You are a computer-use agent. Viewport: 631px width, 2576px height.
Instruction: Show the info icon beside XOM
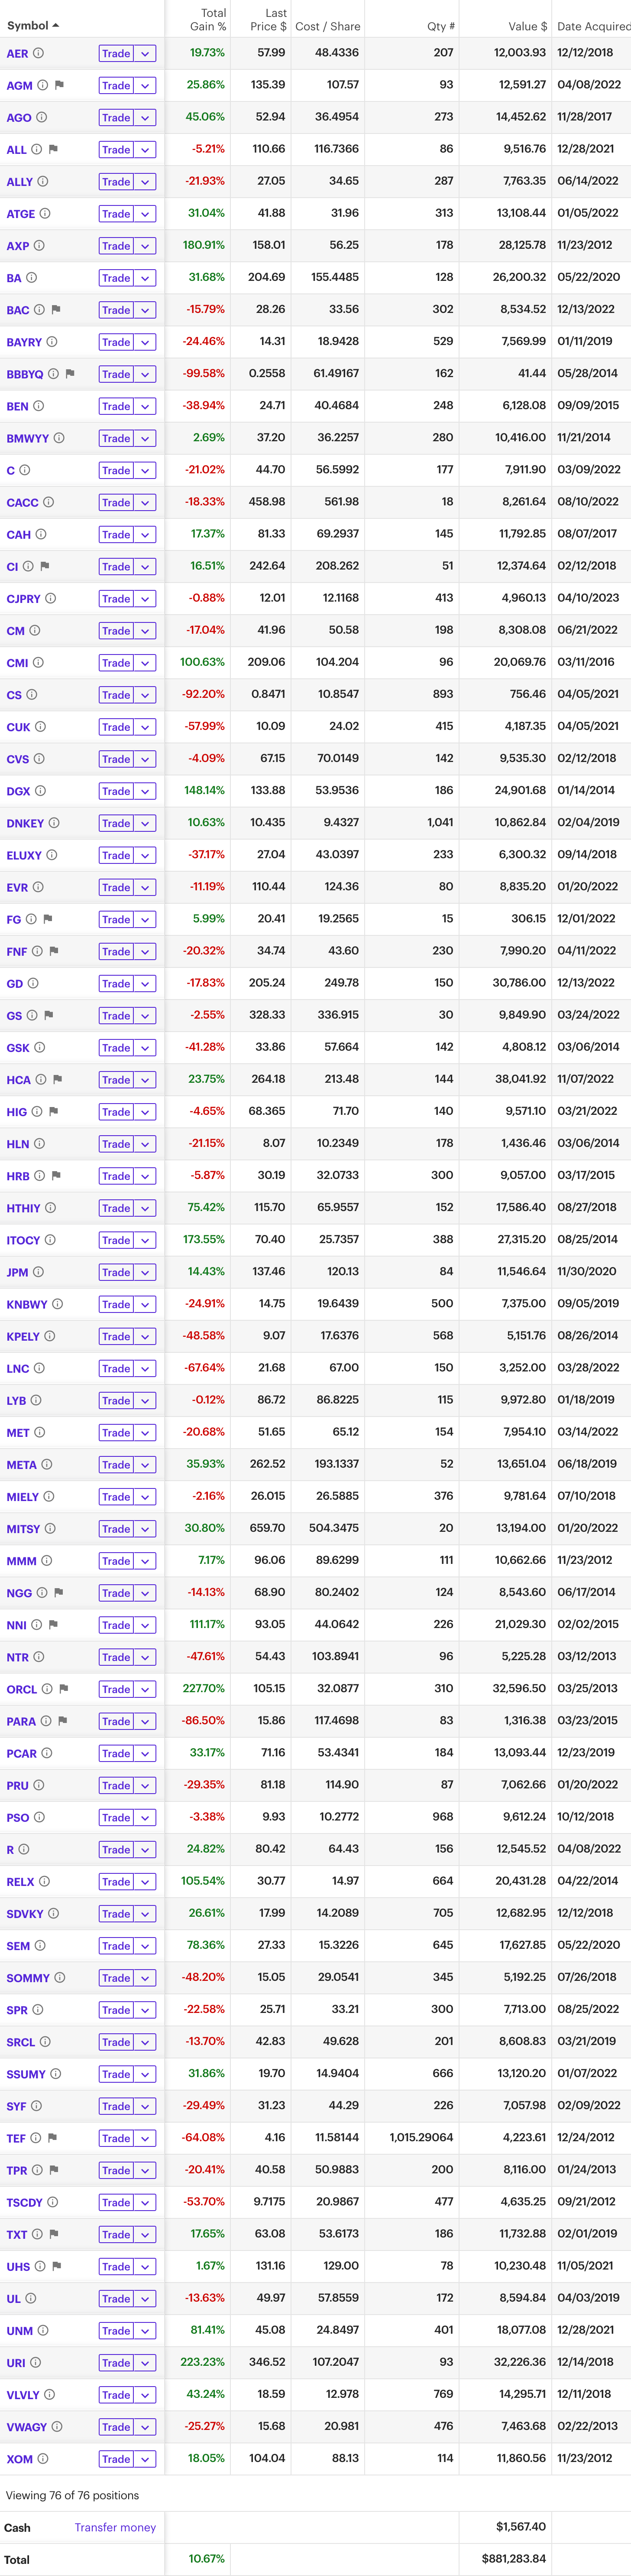click(x=43, y=2459)
